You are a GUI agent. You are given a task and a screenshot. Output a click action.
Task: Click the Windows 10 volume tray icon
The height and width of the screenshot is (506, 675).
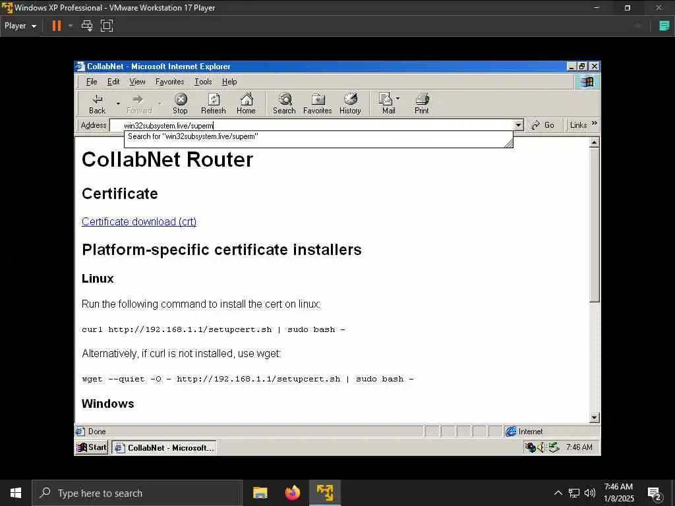tap(590, 493)
